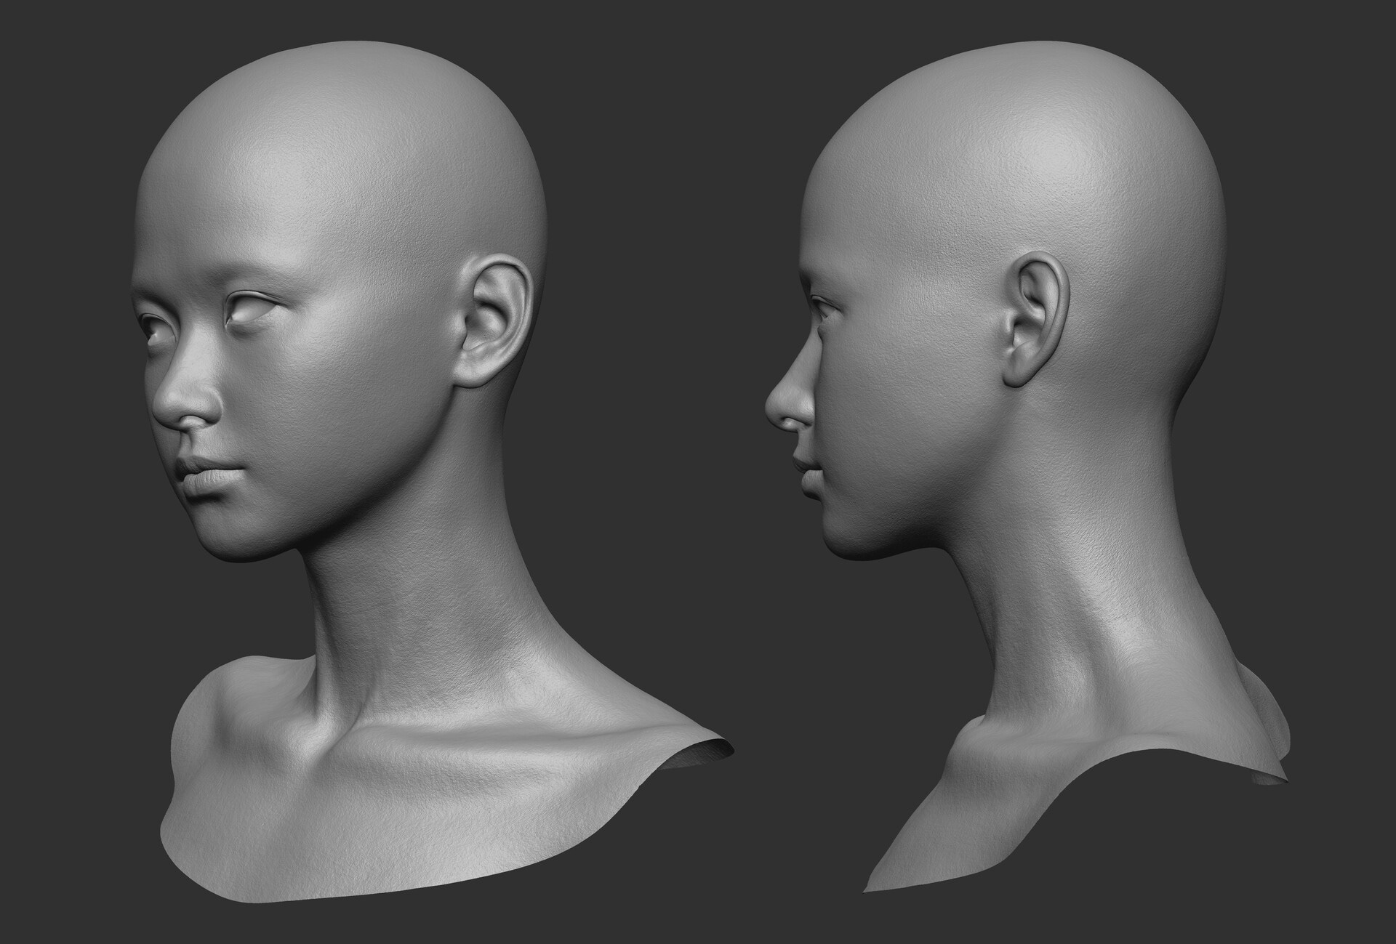Click the ear on the right profile bust
The image size is (1396, 944).
click(1034, 320)
